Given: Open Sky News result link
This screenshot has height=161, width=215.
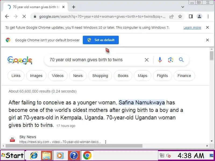Looking at the screenshot, I should 60,142.
